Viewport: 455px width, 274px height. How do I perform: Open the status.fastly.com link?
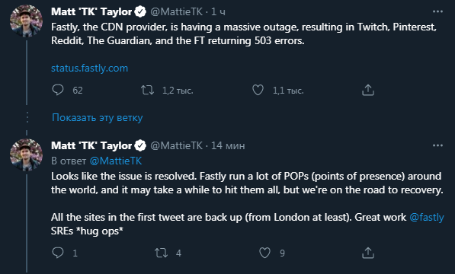[89, 68]
